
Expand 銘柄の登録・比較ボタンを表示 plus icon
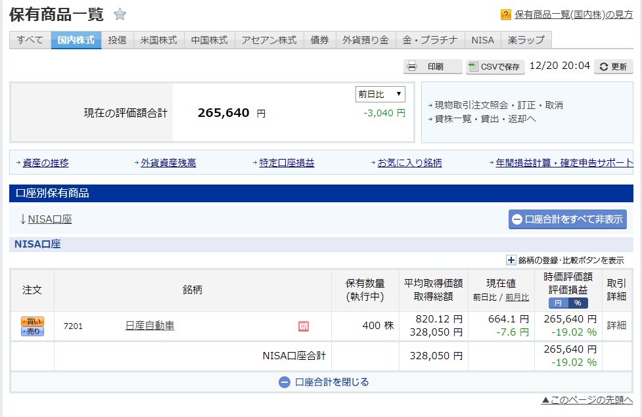coord(511,260)
